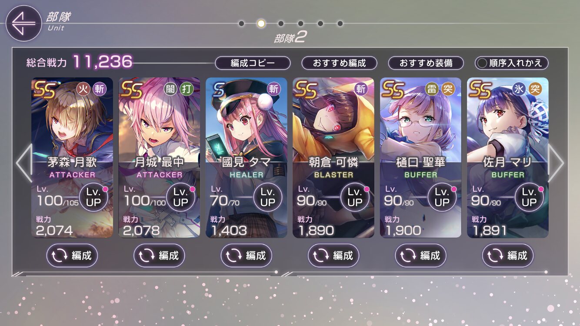Click Lv. UP on 佐月 マリ card
The height and width of the screenshot is (326, 580).
coord(529,197)
